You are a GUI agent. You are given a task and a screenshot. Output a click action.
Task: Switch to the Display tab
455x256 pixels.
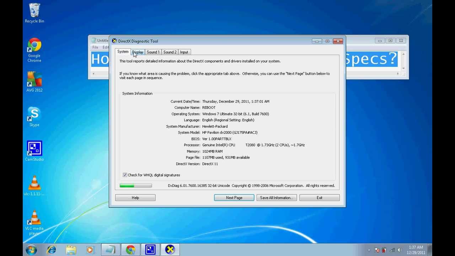[x=138, y=52]
